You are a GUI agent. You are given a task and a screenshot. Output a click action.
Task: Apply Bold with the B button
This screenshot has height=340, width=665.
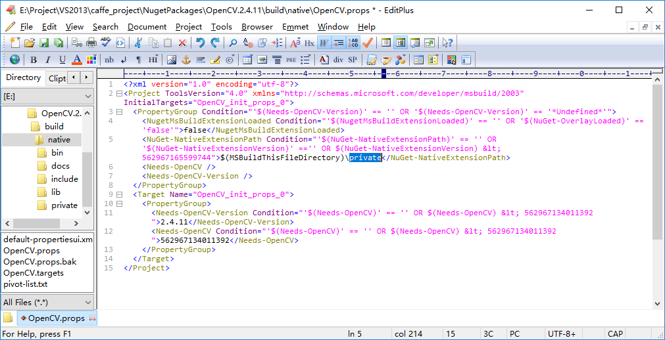(34, 60)
